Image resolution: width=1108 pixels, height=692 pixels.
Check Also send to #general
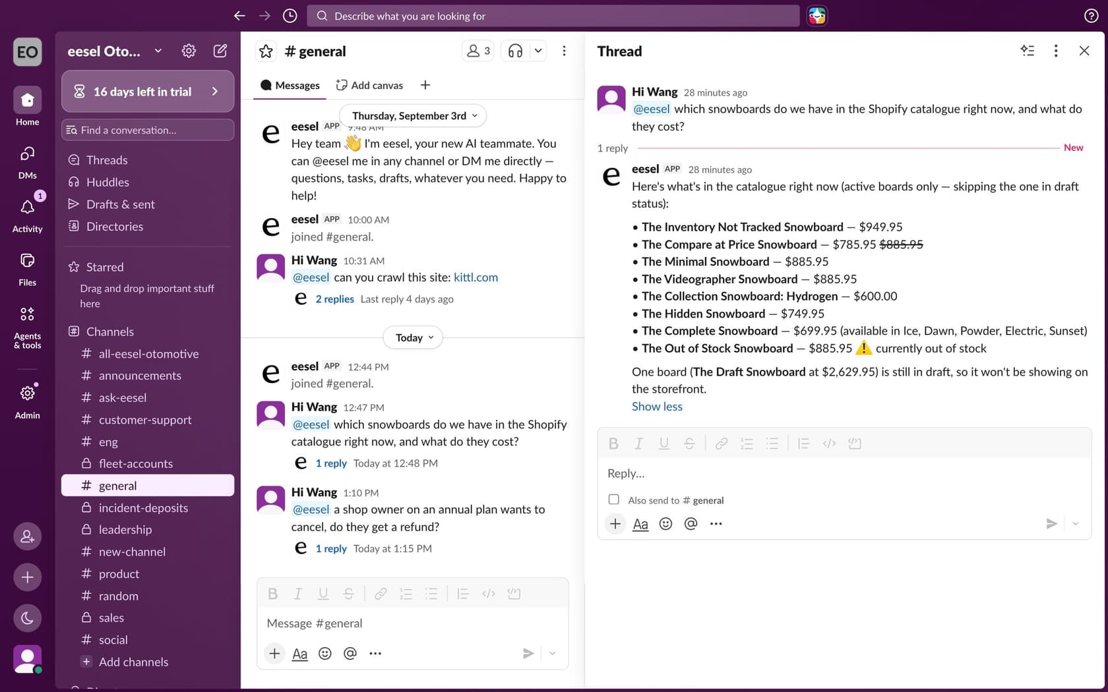[613, 500]
